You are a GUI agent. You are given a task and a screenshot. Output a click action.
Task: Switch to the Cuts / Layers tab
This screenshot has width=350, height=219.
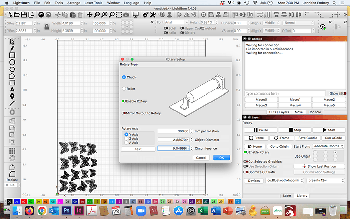pos(279,112)
